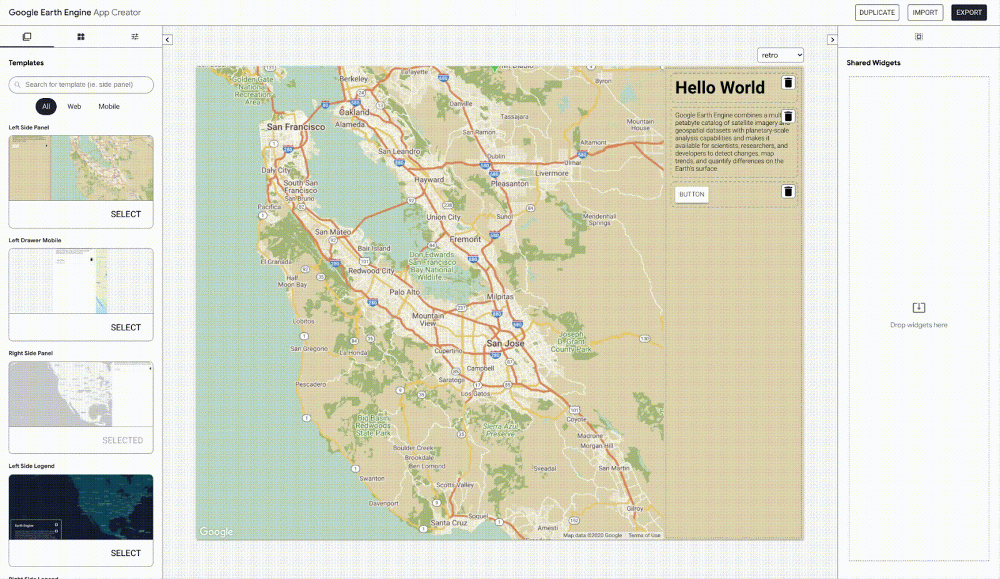Click the DUPLICATE button
The width and height of the screenshot is (1000, 579).
(877, 12)
